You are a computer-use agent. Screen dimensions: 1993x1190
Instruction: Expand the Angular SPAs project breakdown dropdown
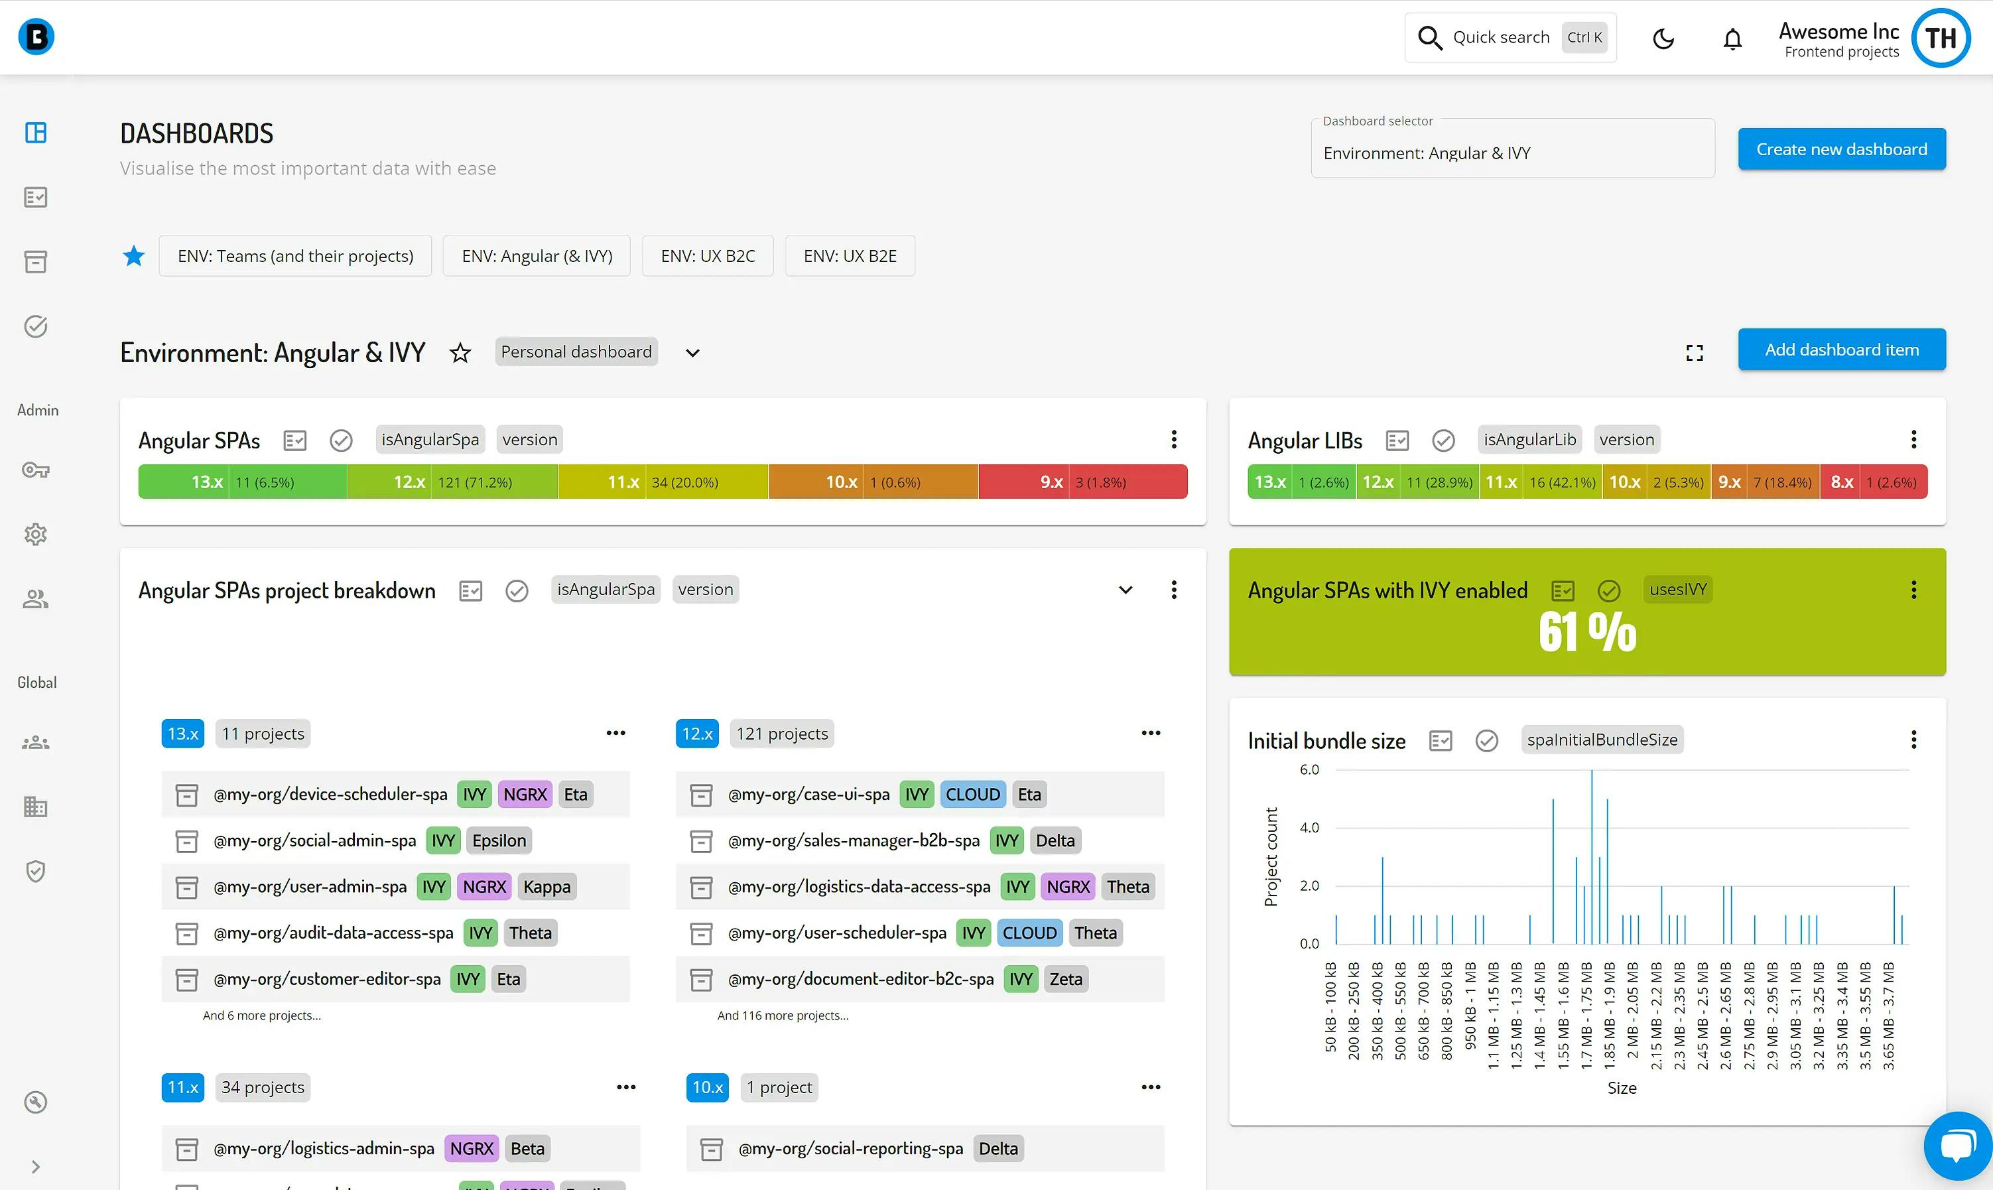(x=1126, y=591)
